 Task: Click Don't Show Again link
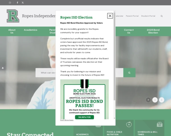pos(67,120)
